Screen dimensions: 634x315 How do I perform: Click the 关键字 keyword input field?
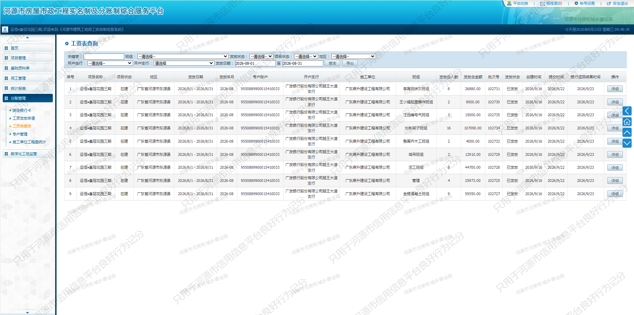click(104, 57)
